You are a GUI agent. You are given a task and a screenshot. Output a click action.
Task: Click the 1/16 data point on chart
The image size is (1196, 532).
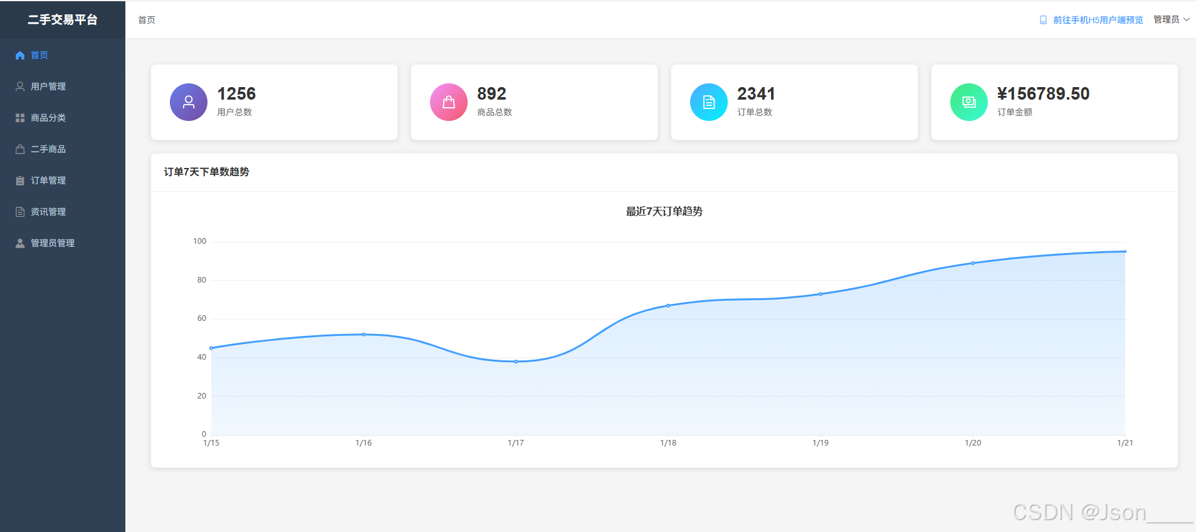364,335
